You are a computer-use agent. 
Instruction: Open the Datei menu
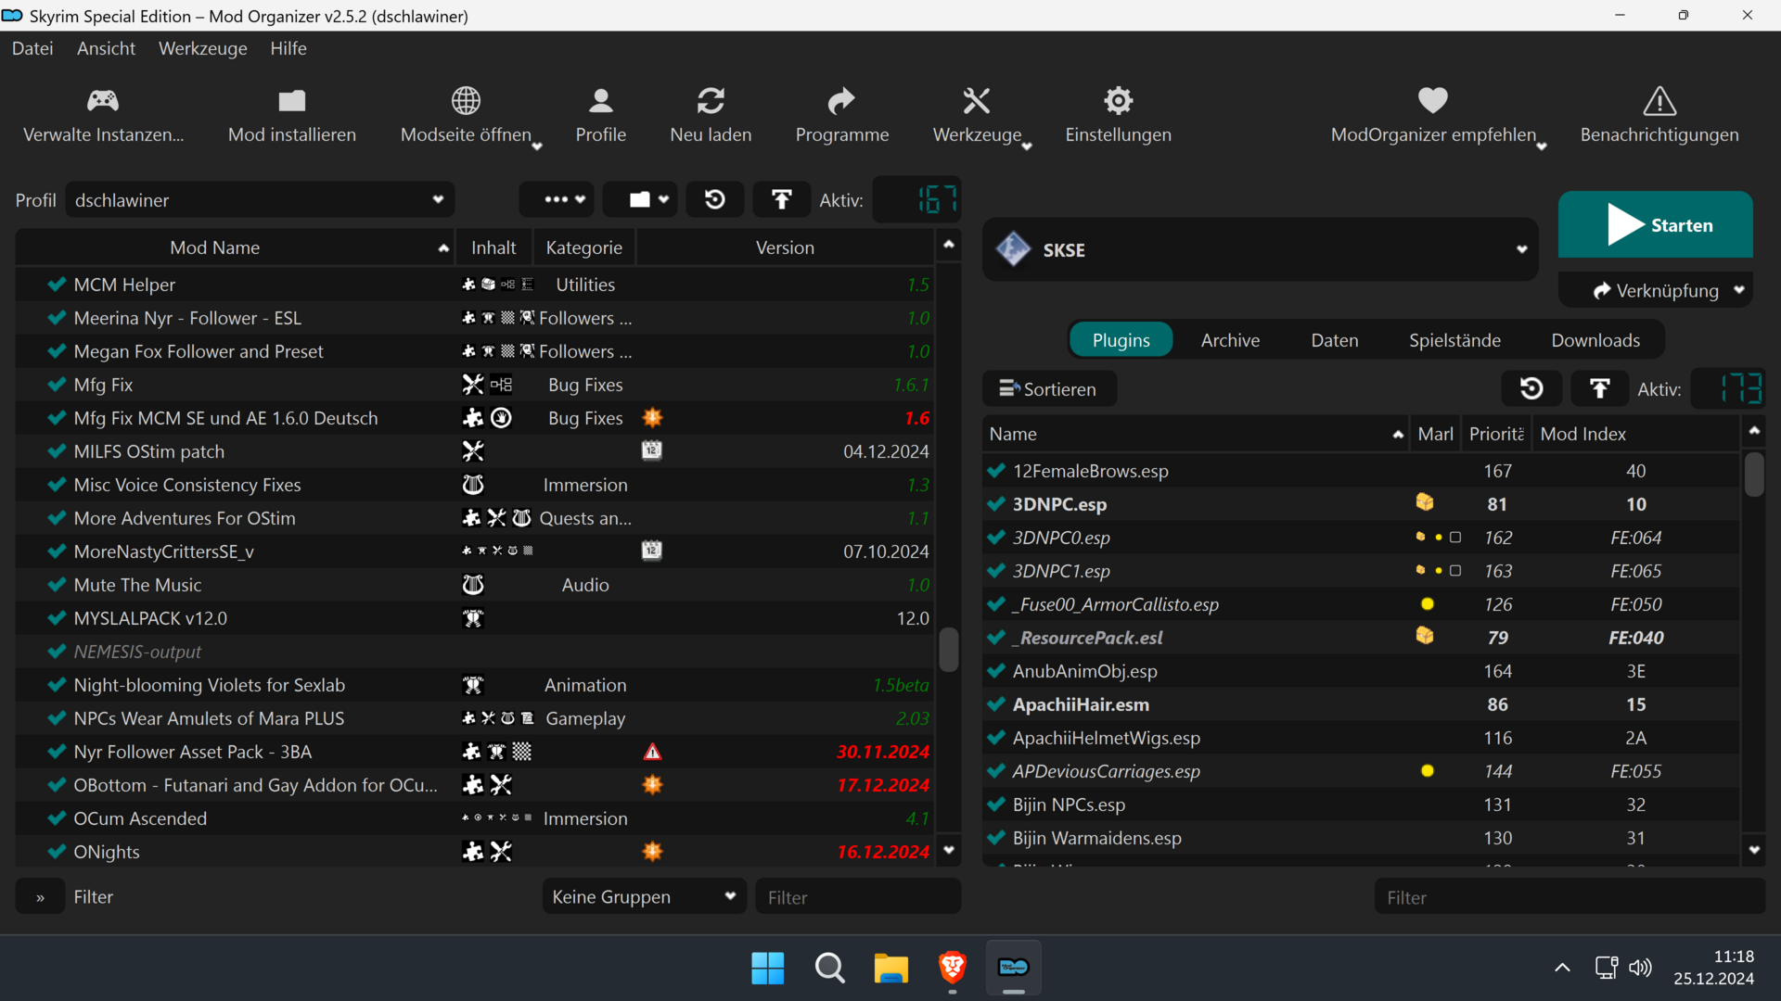click(x=32, y=48)
